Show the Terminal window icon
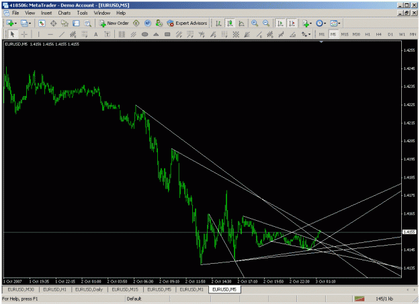This screenshot has height=304, width=420. click(76, 23)
